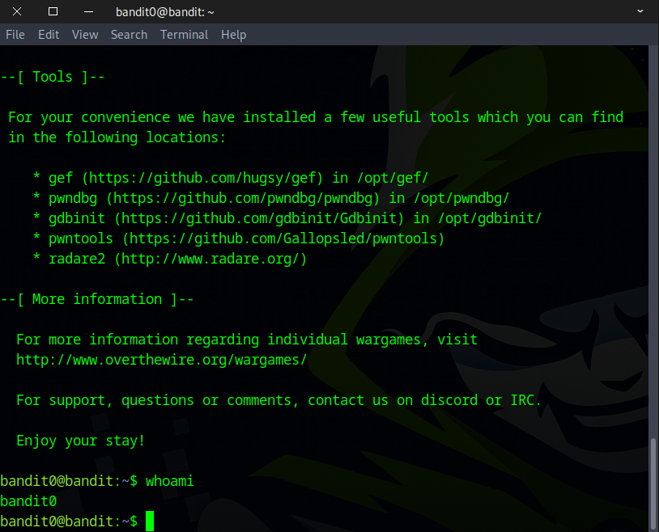Open the Search menu
Image resolution: width=659 pixels, height=532 pixels.
tap(129, 35)
